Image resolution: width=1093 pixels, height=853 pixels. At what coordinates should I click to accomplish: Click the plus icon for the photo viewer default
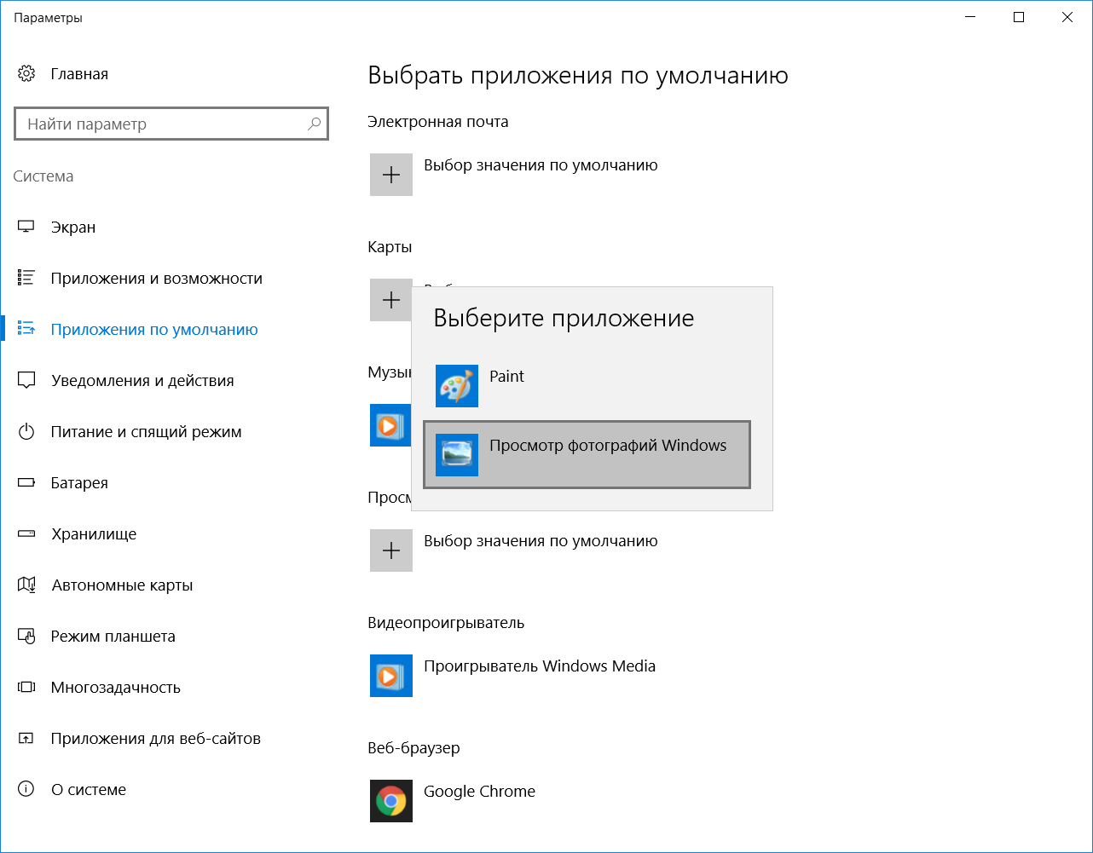click(x=391, y=550)
